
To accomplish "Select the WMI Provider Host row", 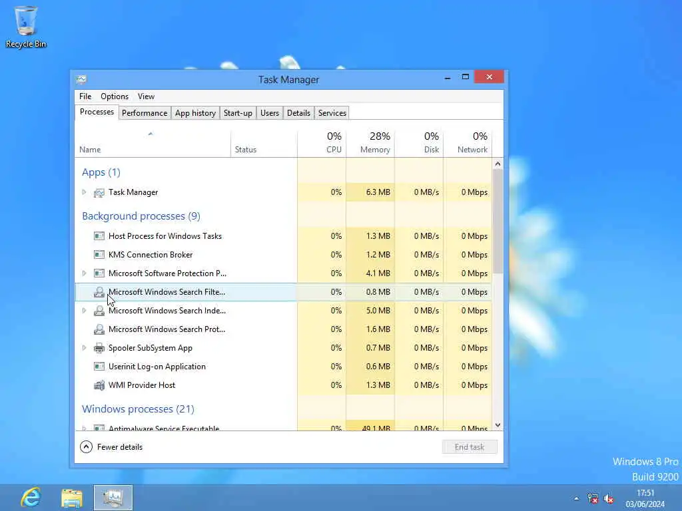I will (x=284, y=385).
